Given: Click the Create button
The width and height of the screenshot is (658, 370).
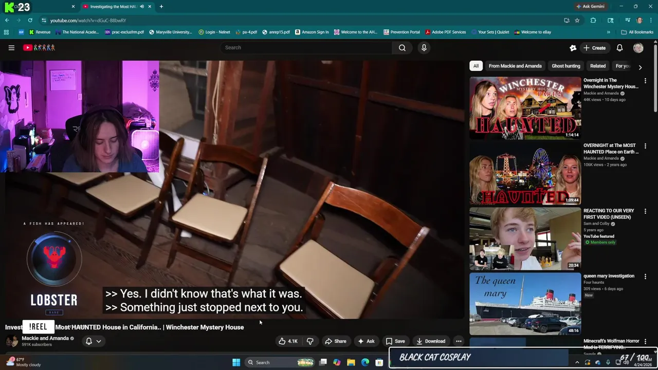Looking at the screenshot, I should pos(594,48).
